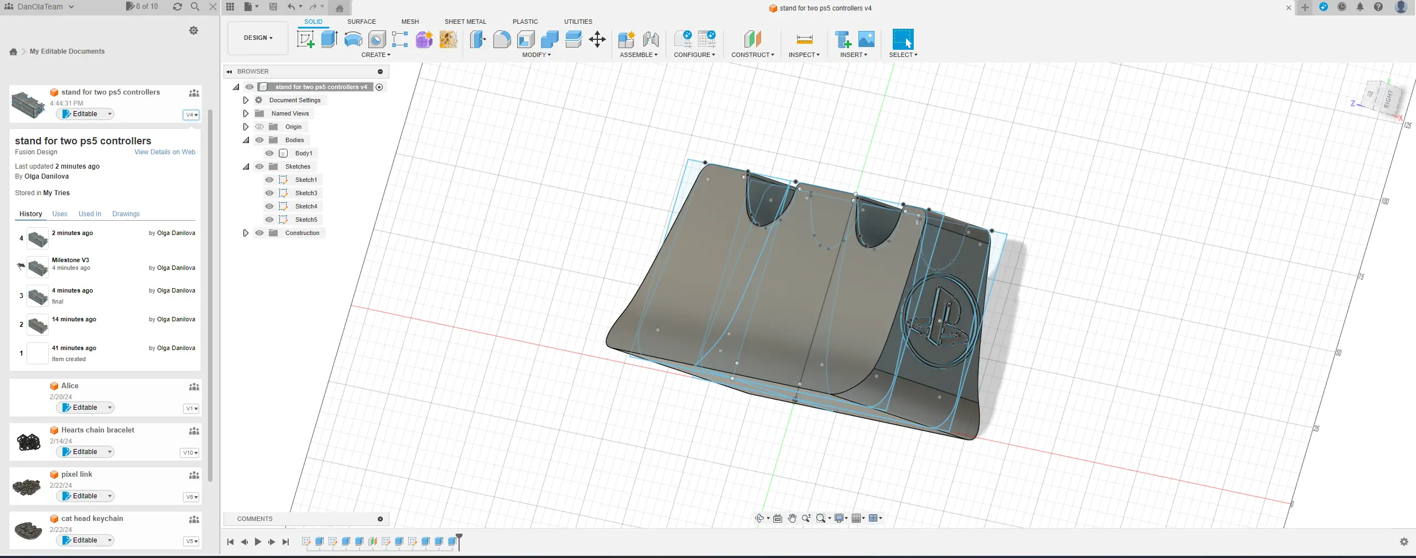Click the Look At icon
The height and width of the screenshot is (558, 1416).
pos(778,518)
